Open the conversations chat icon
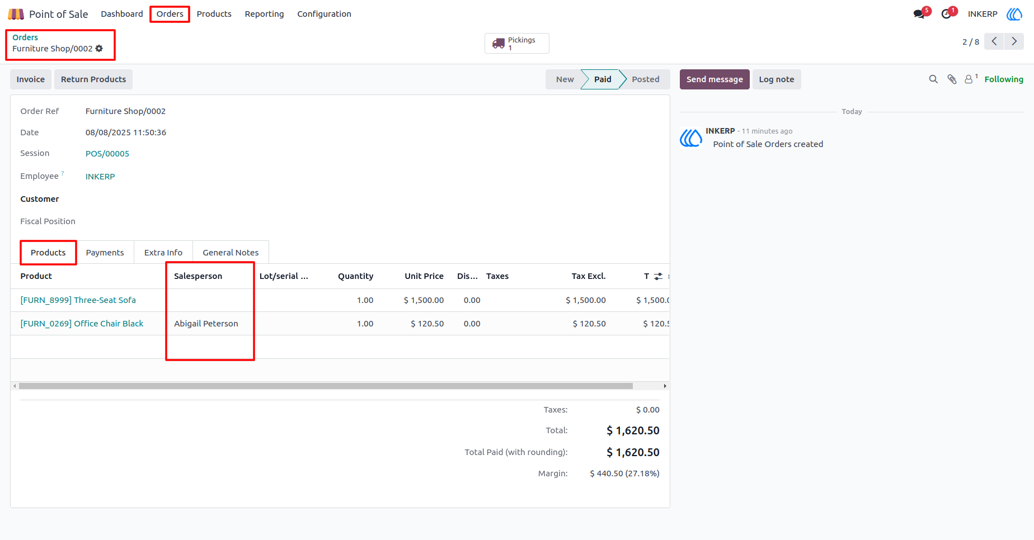The width and height of the screenshot is (1034, 540). (919, 14)
